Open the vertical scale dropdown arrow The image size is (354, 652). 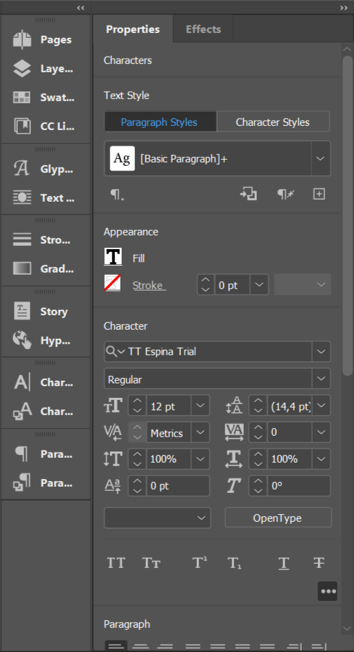(x=200, y=459)
